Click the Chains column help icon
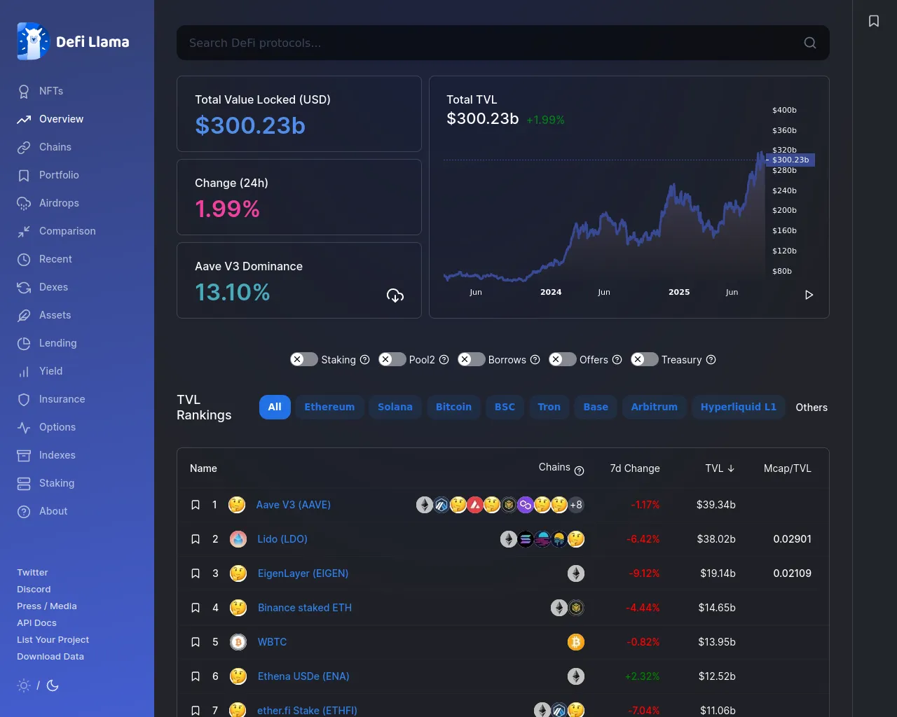This screenshot has height=717, width=897. 579,471
